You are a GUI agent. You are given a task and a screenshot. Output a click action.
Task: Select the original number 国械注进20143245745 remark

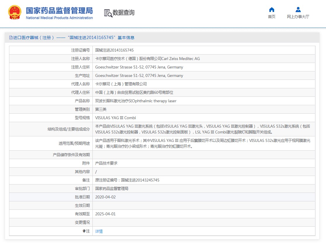tap(127, 180)
